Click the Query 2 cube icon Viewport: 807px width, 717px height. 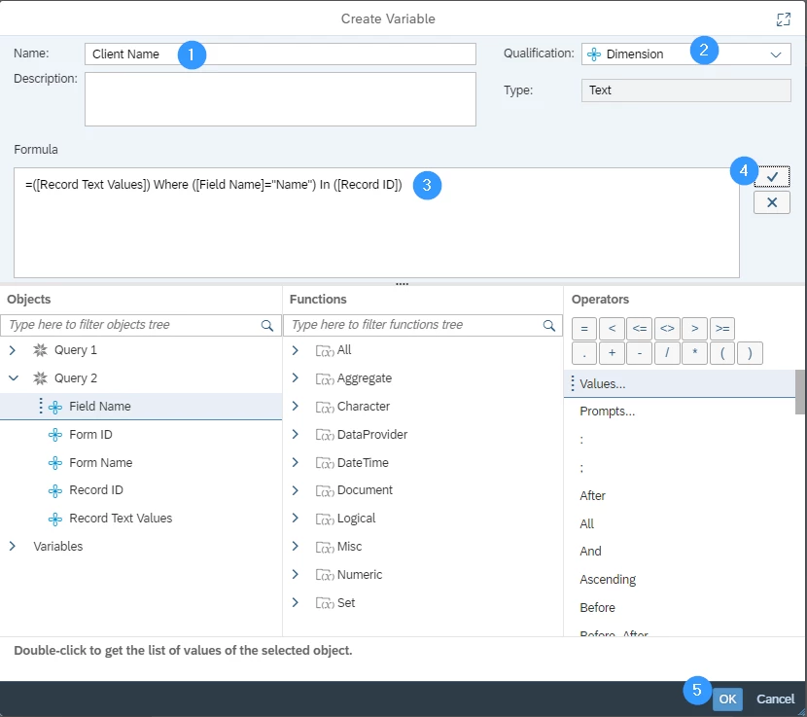point(40,378)
